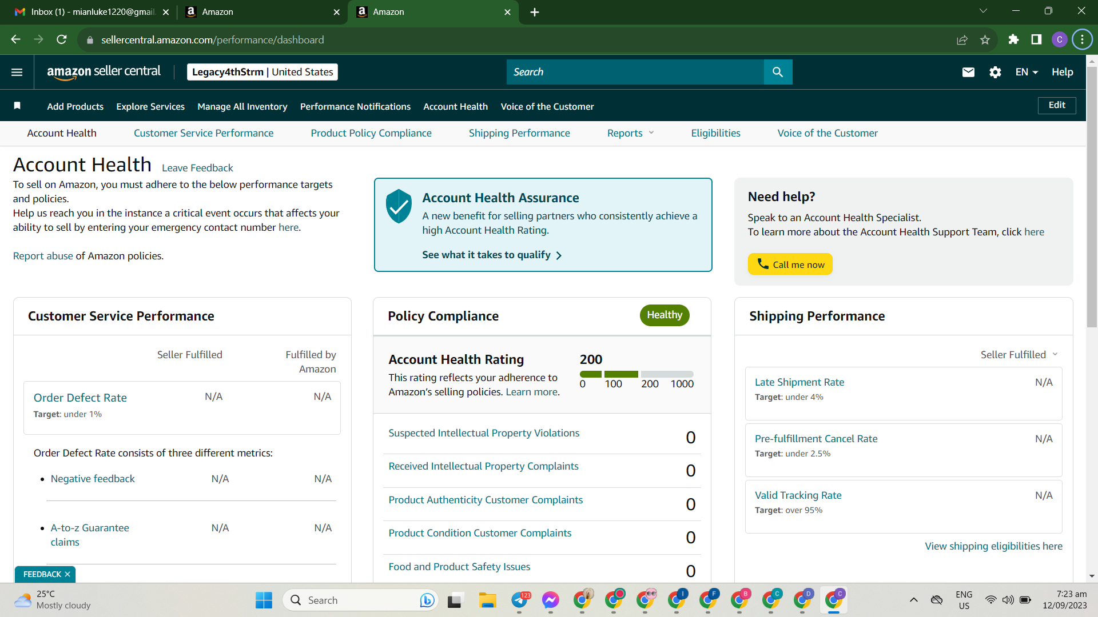
Task: Open the EN language dropdown
Action: pyautogui.click(x=1027, y=72)
